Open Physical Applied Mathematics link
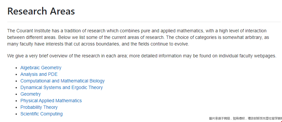This screenshot has width=282, height=122. (x=51, y=101)
